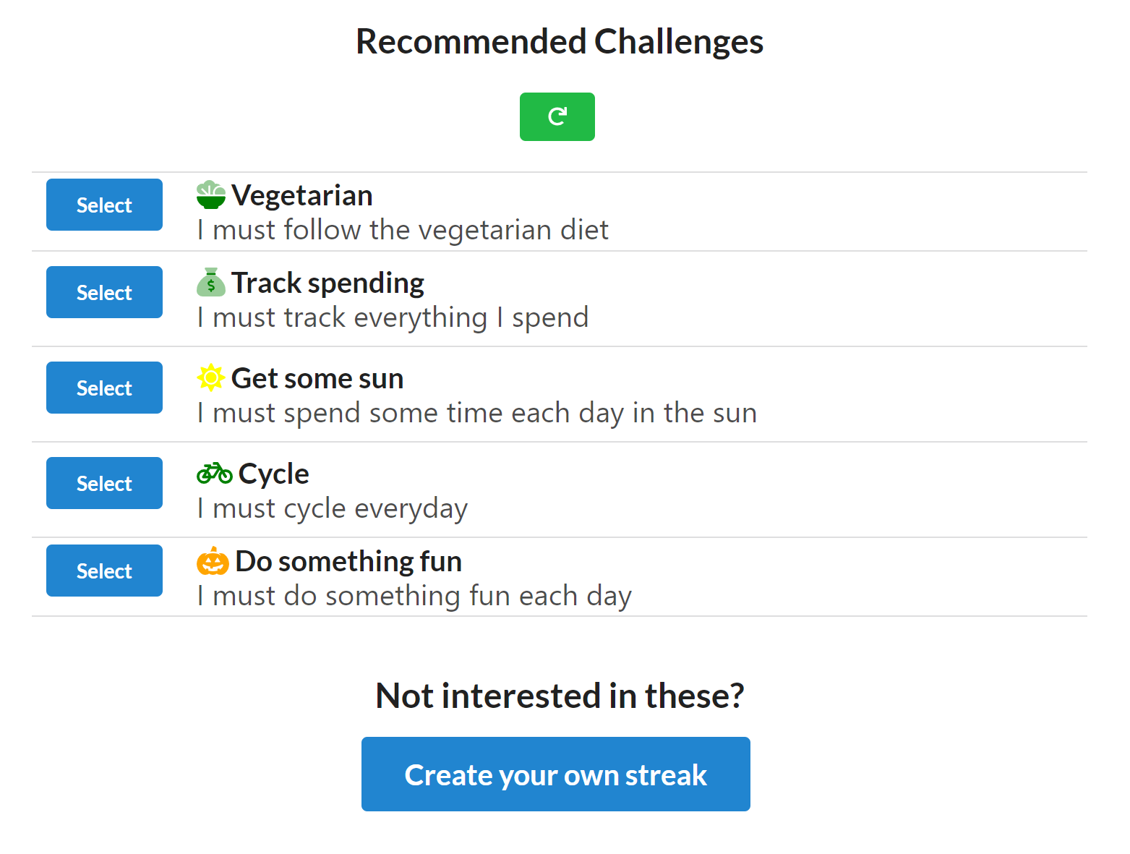This screenshot has height=854, width=1130.
Task: Select the Cycle challenge
Action: [104, 483]
